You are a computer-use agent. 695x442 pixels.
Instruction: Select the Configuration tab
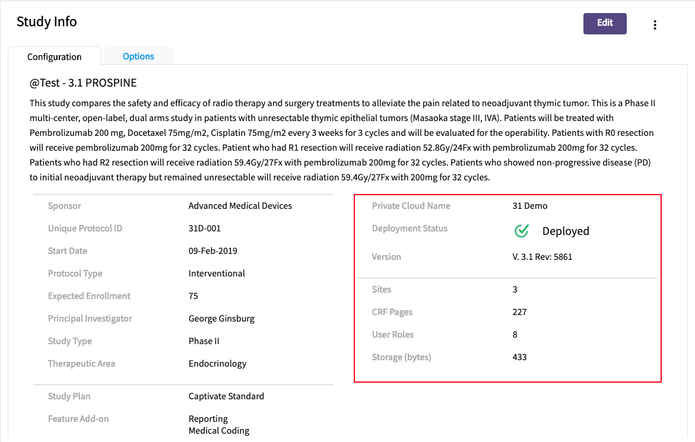click(55, 57)
